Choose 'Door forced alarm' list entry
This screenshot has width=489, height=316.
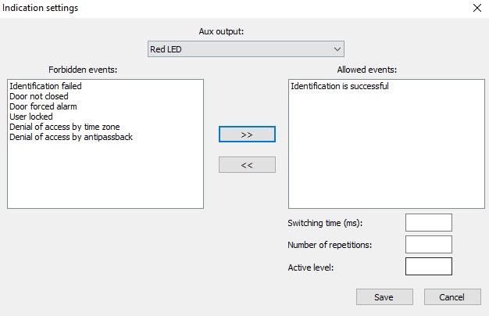(43, 106)
